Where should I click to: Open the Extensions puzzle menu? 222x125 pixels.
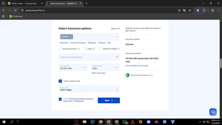coord(204,10)
